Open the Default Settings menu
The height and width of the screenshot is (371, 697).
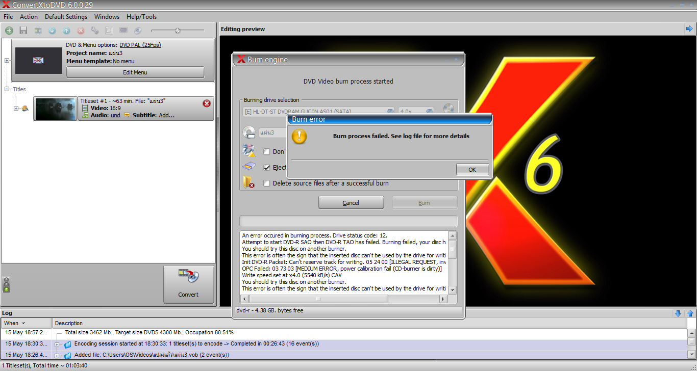66,17
